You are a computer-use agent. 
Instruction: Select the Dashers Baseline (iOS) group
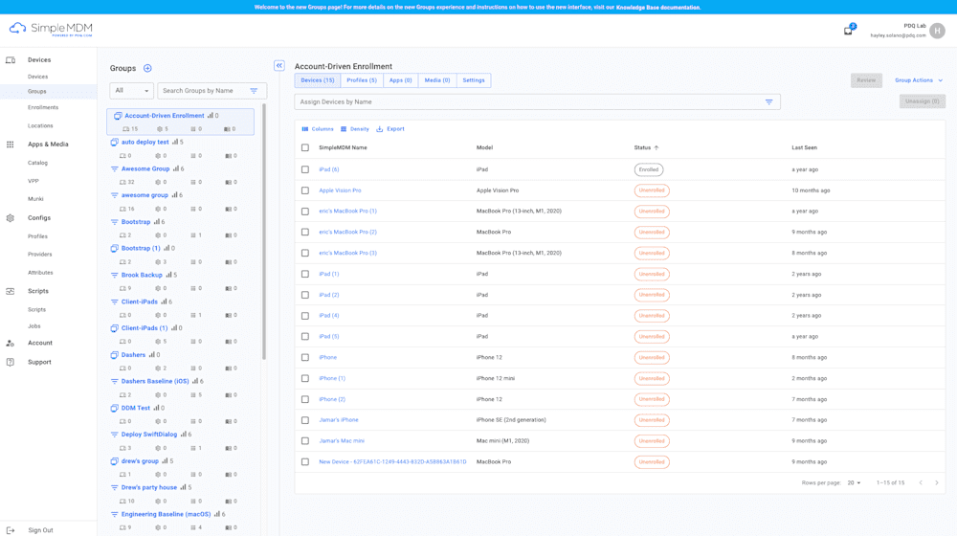click(x=155, y=381)
